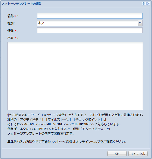Click the red asterisk beside 本文 label
Screen dimensions: 152x159
tap(15, 38)
